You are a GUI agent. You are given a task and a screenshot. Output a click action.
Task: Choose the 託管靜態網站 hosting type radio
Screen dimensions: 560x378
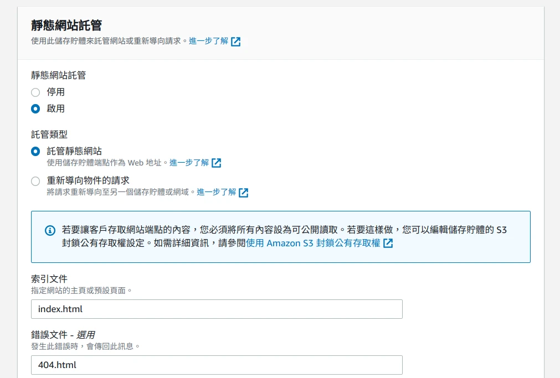[35, 151]
